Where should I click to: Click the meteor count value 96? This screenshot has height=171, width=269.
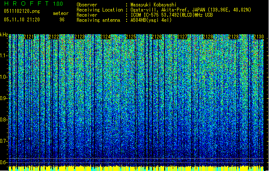[62, 20]
